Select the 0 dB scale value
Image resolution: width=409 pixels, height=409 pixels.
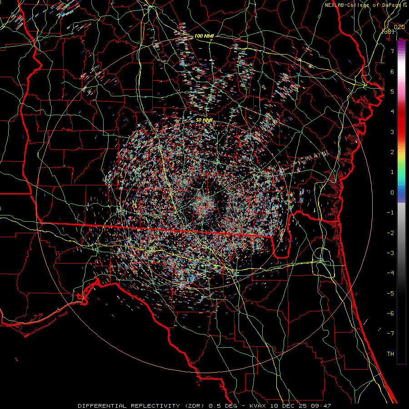pyautogui.click(x=392, y=193)
